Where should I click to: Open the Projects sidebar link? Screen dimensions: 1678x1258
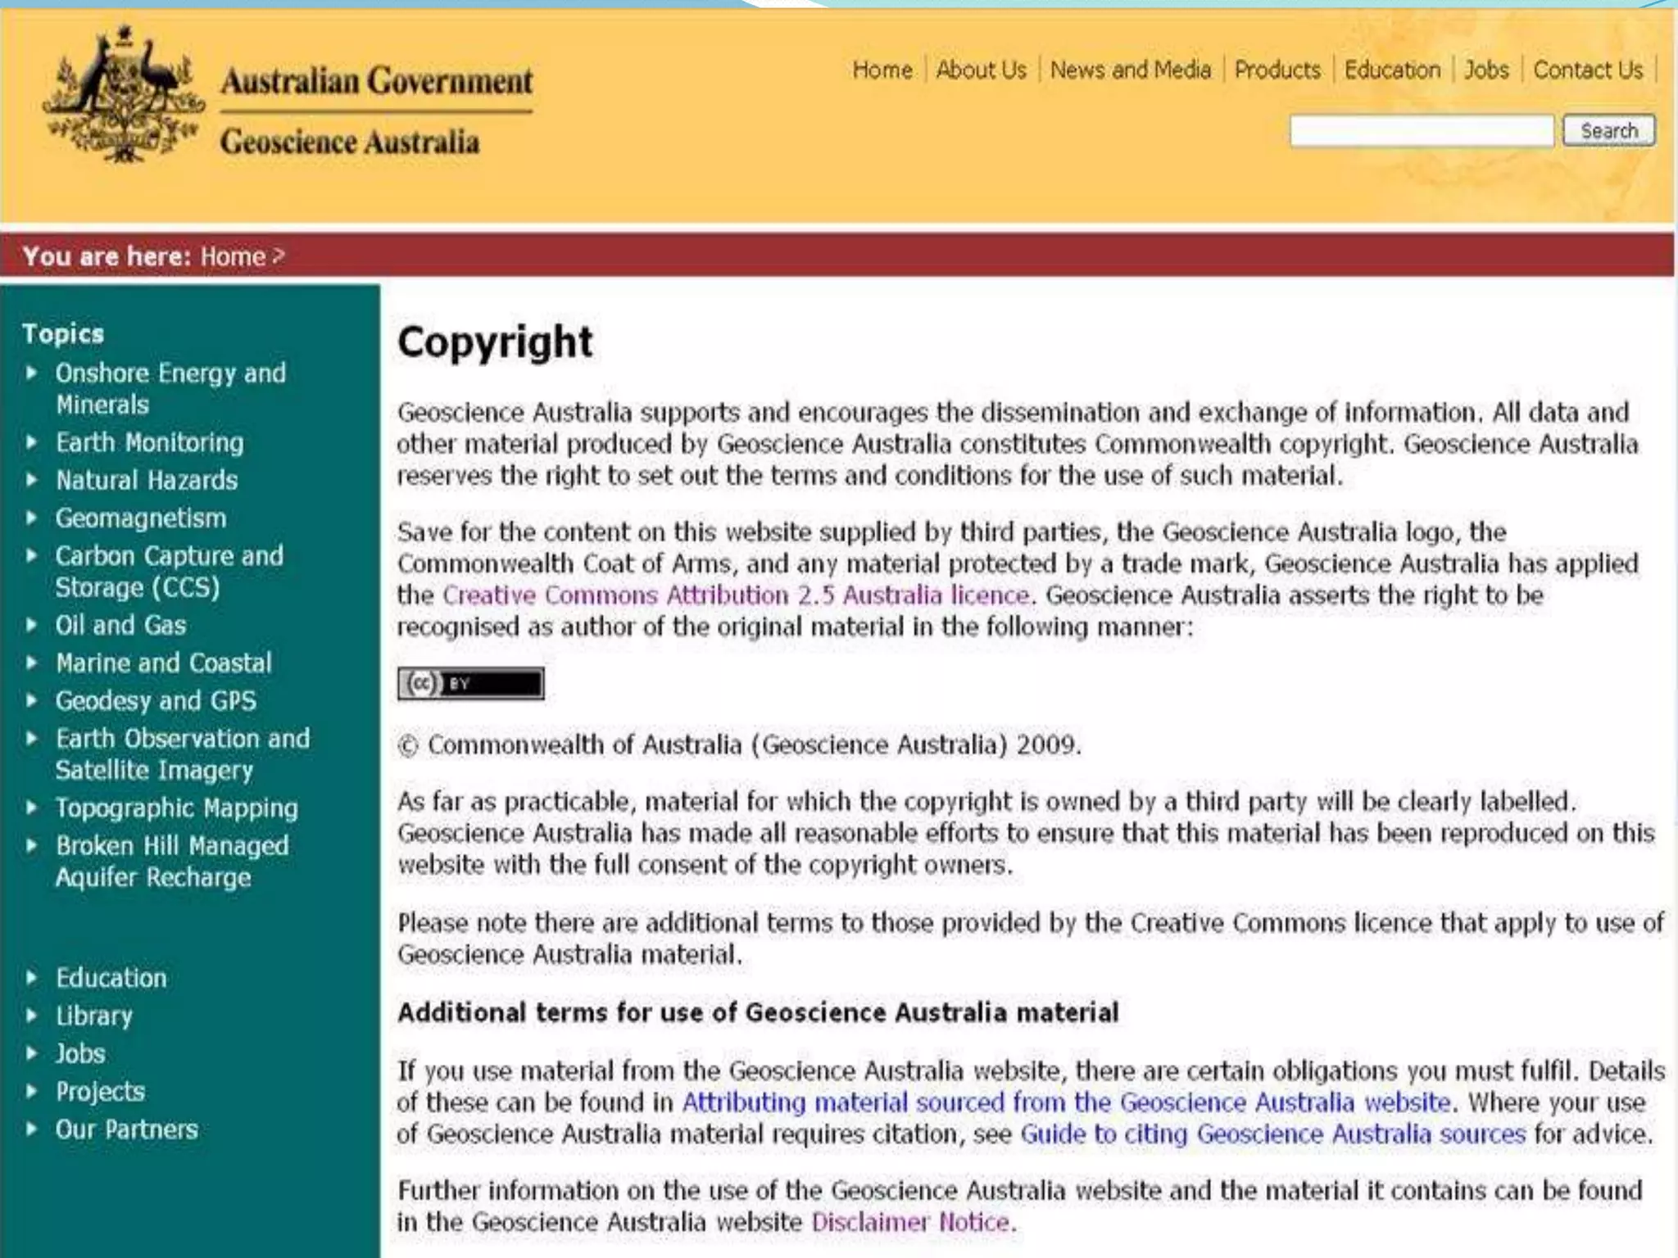point(100,1091)
